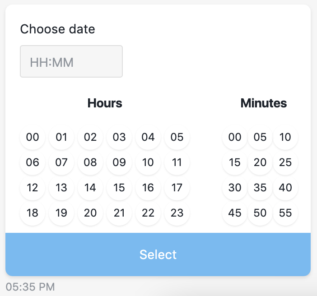
Task: Choose hour 17 in Hours grid
Action: point(177,188)
